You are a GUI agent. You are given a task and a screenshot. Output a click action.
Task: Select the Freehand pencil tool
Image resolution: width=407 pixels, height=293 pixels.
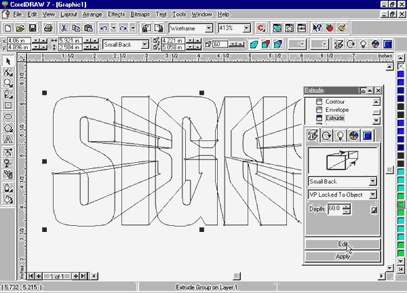[x=8, y=94]
